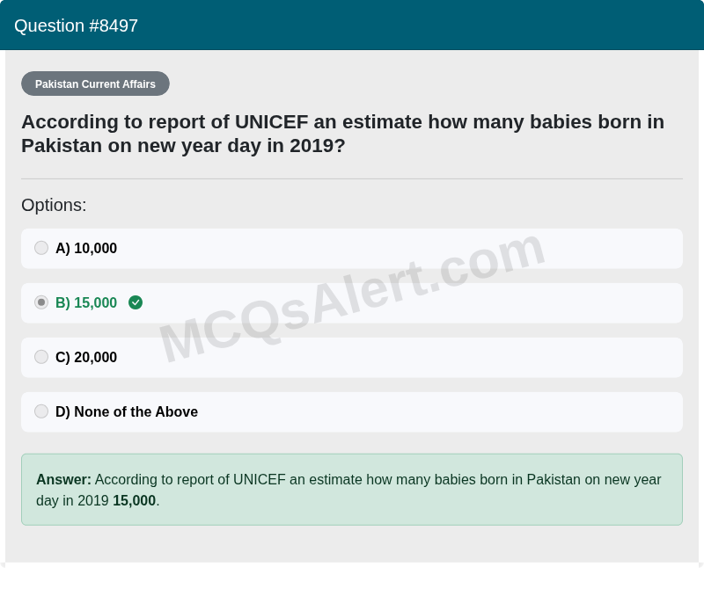Viewport: 704px width, 589px height.
Task: Choose answer D) None of the Above
Action: (126, 411)
